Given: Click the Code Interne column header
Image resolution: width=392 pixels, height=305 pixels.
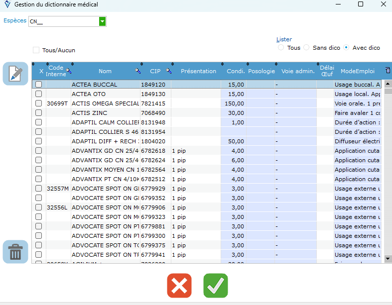Looking at the screenshot, I should click(x=56, y=71).
